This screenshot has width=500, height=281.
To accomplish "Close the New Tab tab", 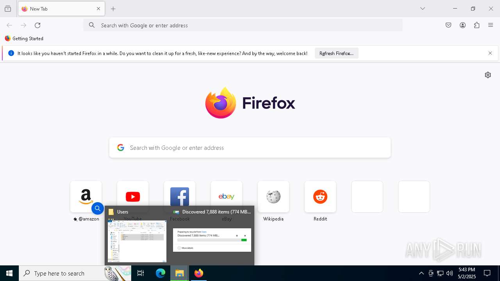I will [98, 9].
